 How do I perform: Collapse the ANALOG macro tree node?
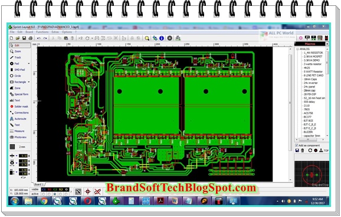tap(297, 49)
